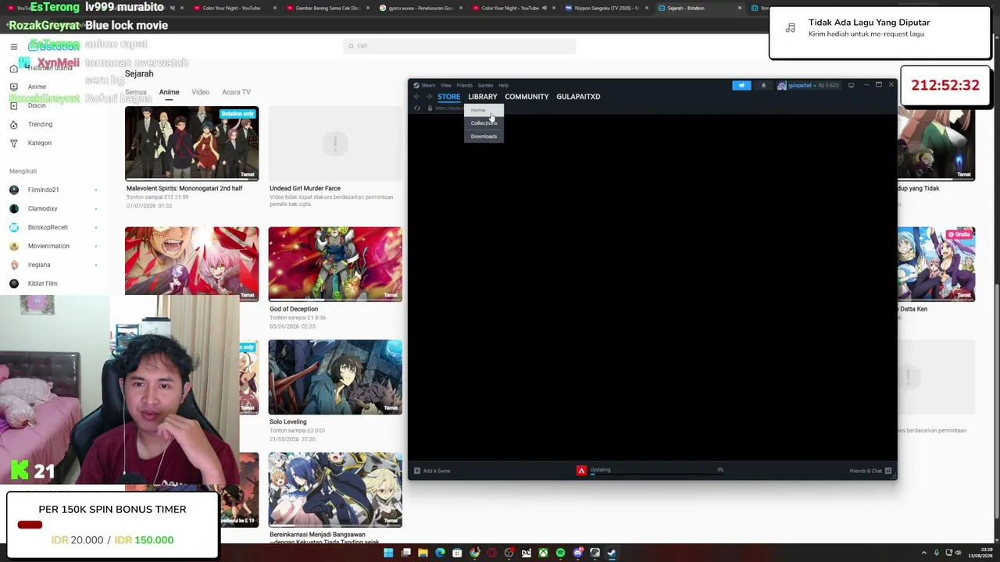The image size is (1000, 562).
Task: Switch to the Steam COMMUNITY tab
Action: pos(527,97)
